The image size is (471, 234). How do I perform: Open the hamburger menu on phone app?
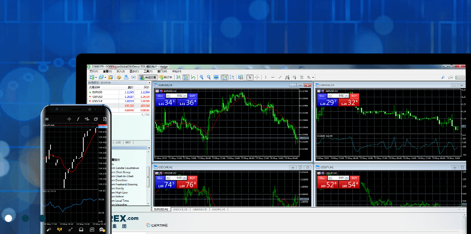click(47, 119)
